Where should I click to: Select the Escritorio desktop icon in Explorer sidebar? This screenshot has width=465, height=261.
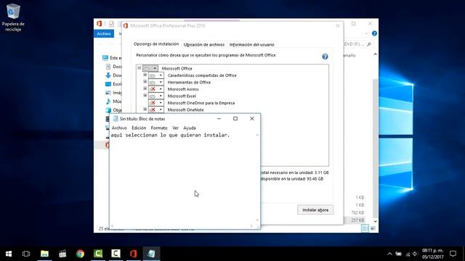(x=108, y=84)
